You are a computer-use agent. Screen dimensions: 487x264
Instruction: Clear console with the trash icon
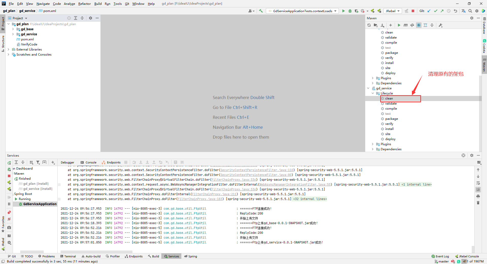pyautogui.click(x=478, y=203)
